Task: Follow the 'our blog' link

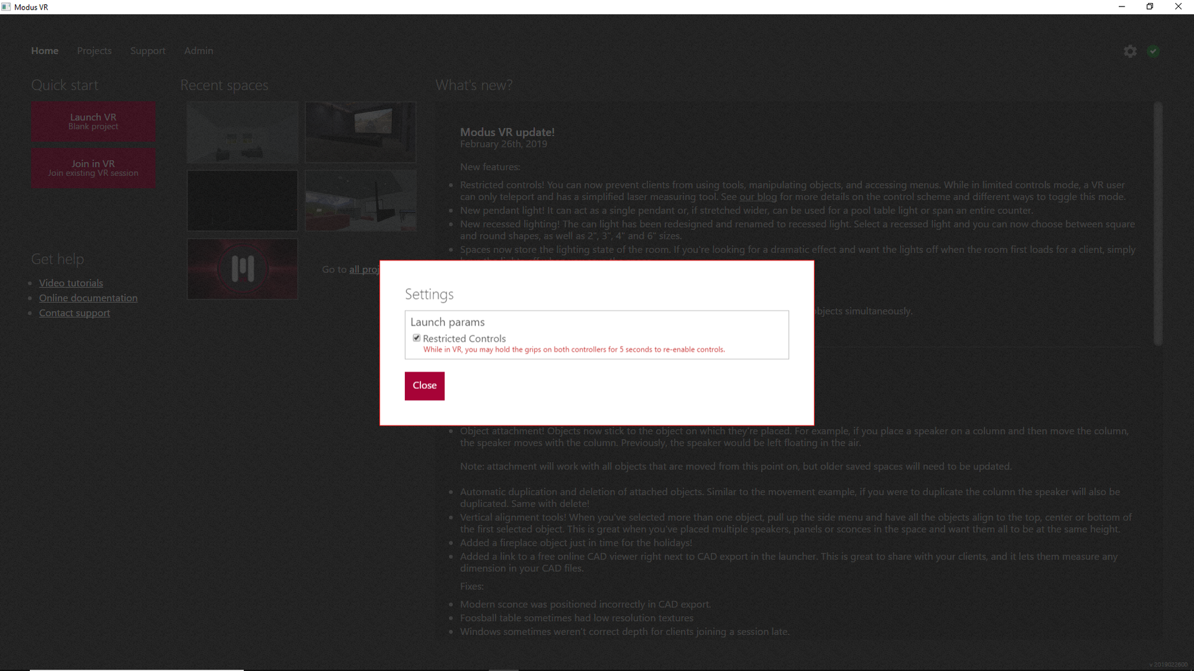Action: 758,197
